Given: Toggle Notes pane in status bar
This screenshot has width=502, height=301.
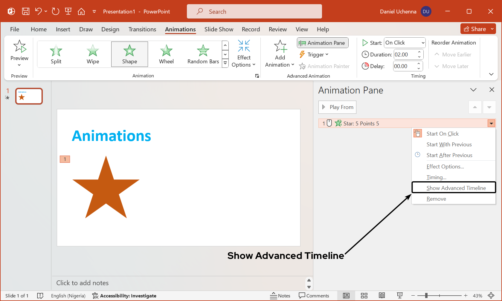Looking at the screenshot, I should tap(280, 296).
